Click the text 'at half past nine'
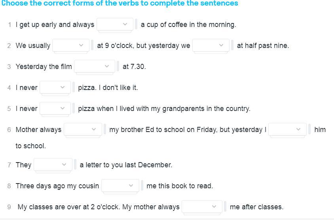334x220 pixels. [263, 46]
